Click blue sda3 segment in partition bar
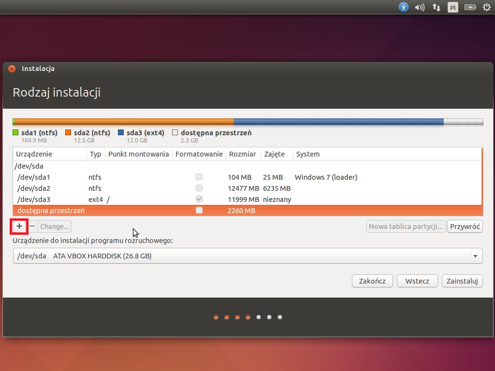 tap(339, 122)
